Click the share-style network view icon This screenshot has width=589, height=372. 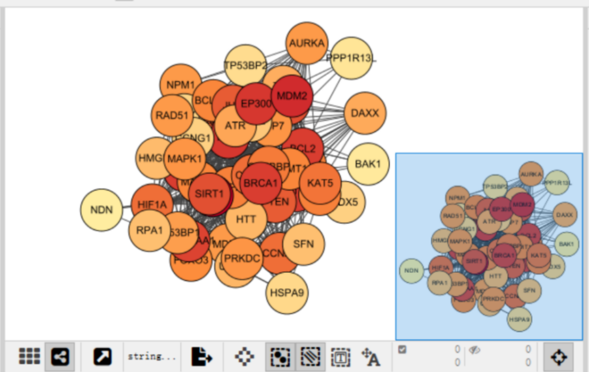60,356
